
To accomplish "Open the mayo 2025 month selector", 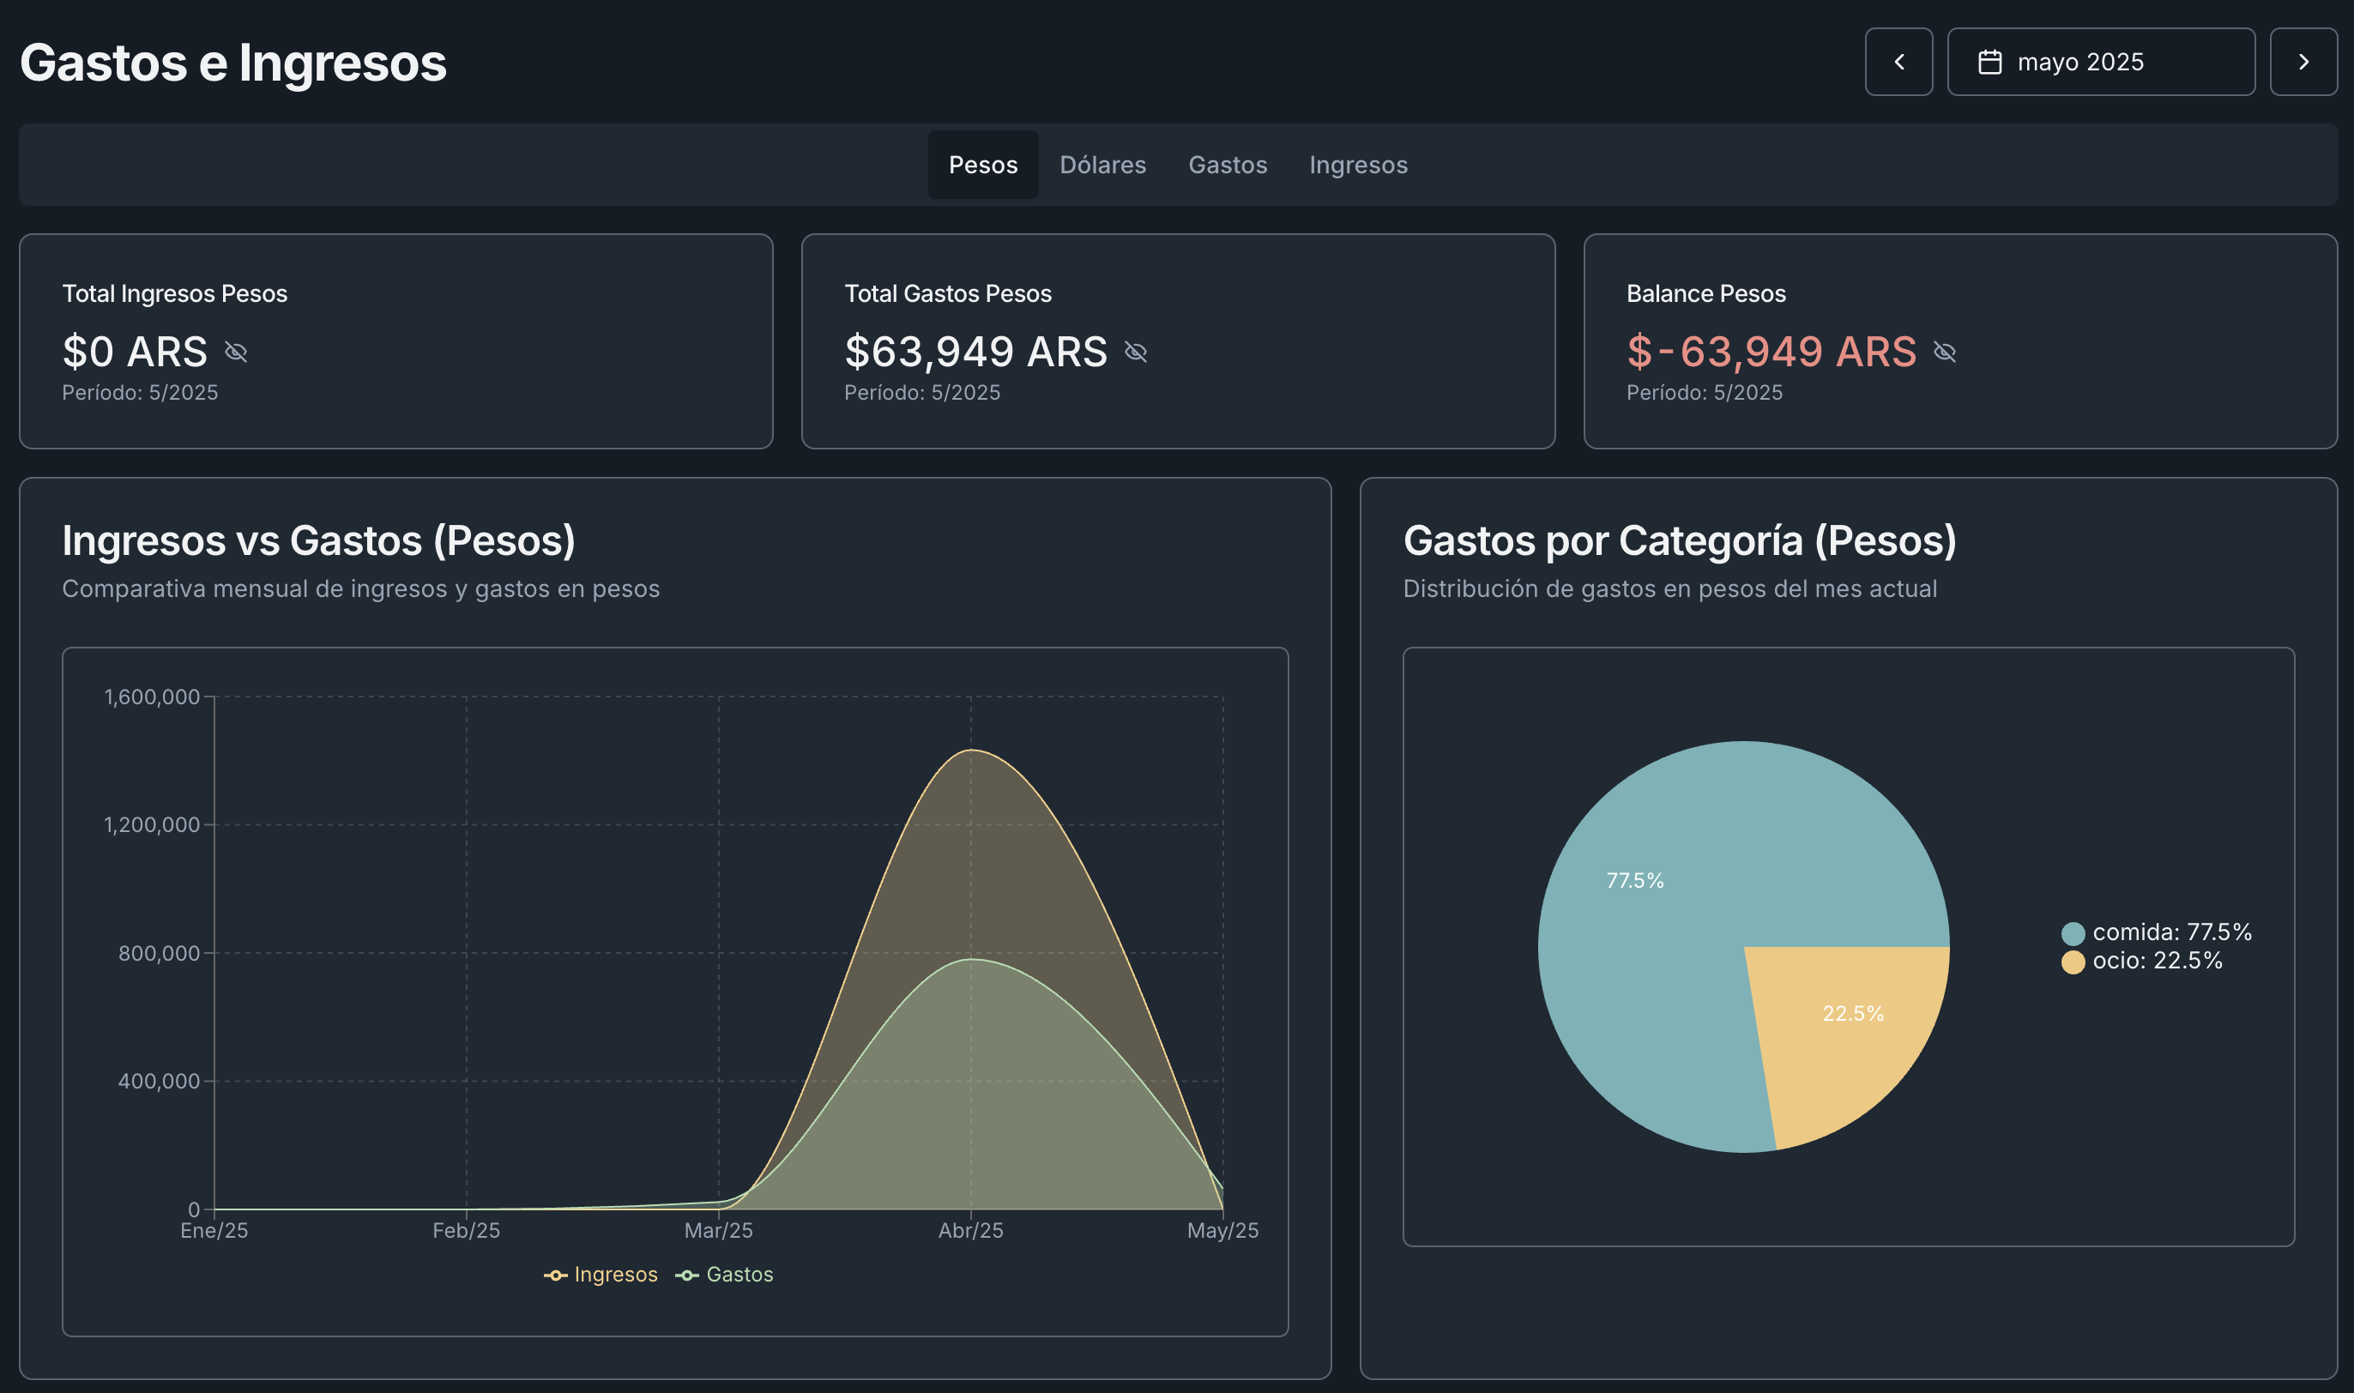I will coord(2102,62).
